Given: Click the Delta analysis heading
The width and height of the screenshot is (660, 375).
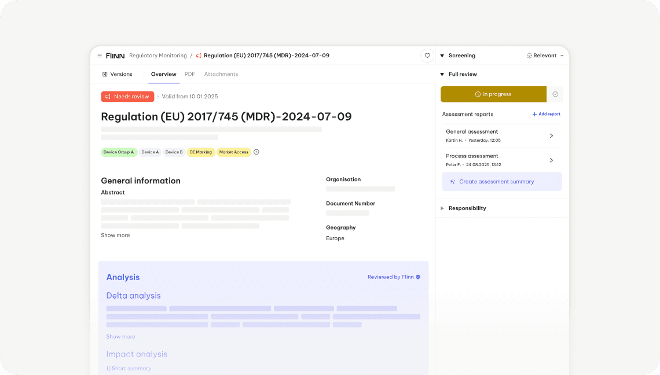Looking at the screenshot, I should [133, 296].
